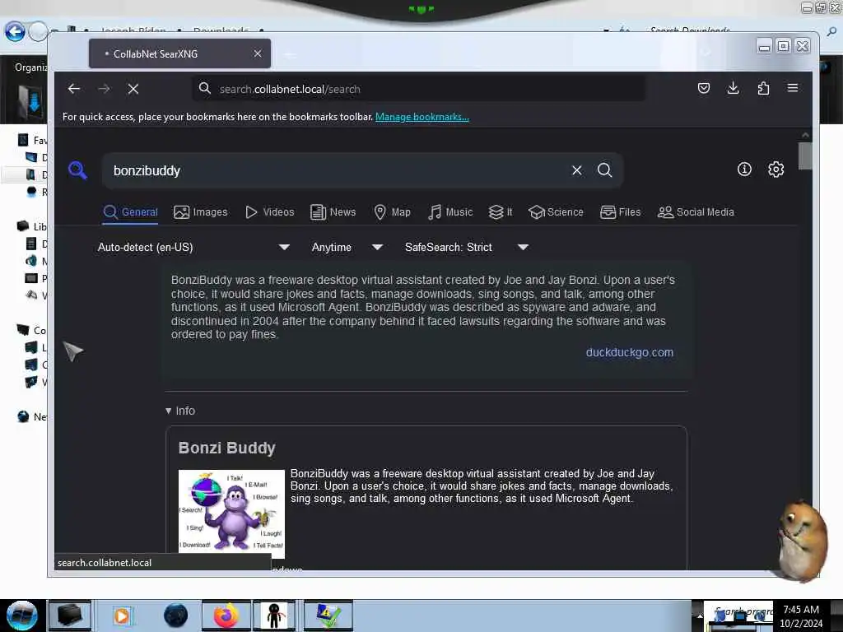Open the SearXNG about info icon
This screenshot has height=632, width=843.
(744, 170)
